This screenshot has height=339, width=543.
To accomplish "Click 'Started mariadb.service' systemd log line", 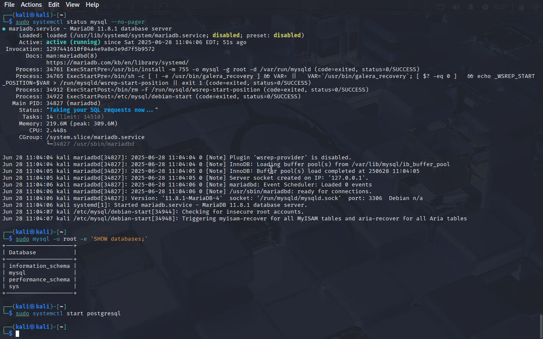I will 155,205.
